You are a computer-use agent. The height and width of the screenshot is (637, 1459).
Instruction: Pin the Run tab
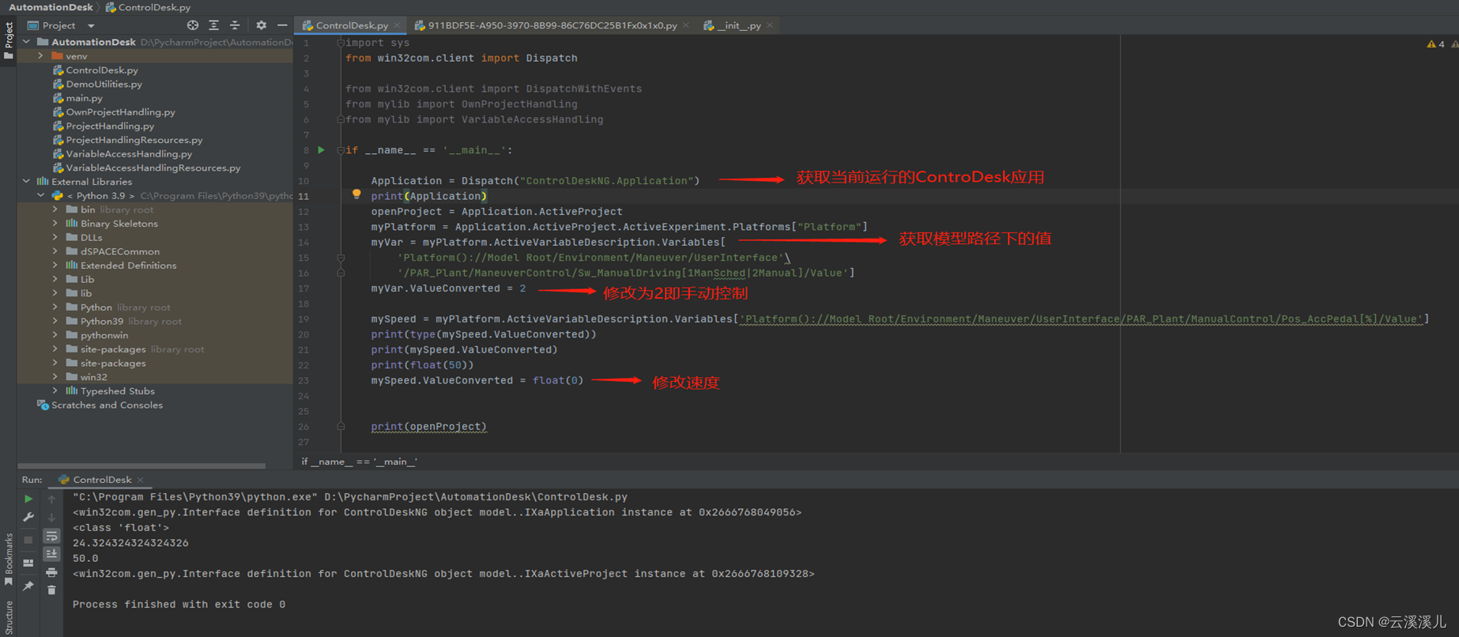pyautogui.click(x=28, y=586)
